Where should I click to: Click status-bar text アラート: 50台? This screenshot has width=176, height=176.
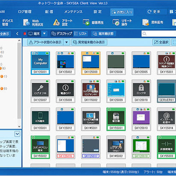coord(153,172)
